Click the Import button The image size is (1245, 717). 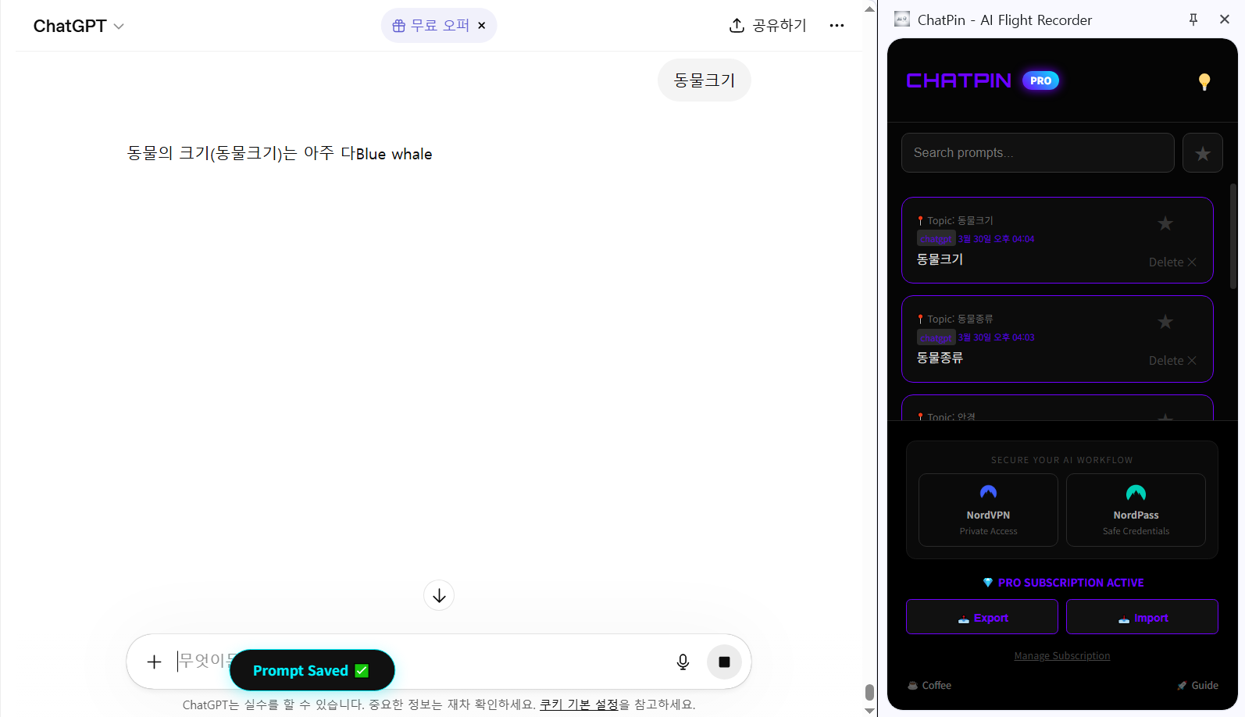(1142, 617)
